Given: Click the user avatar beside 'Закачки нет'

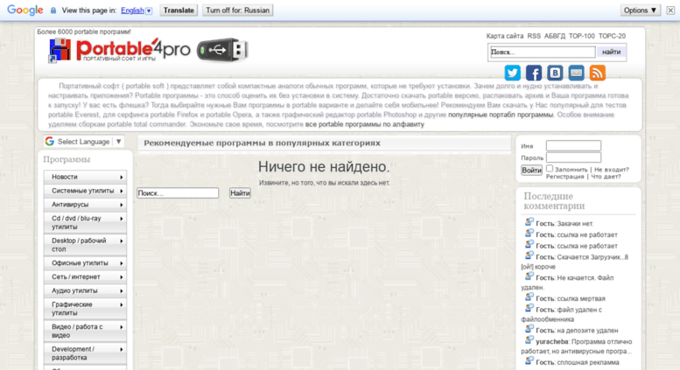Looking at the screenshot, I should pos(529,222).
